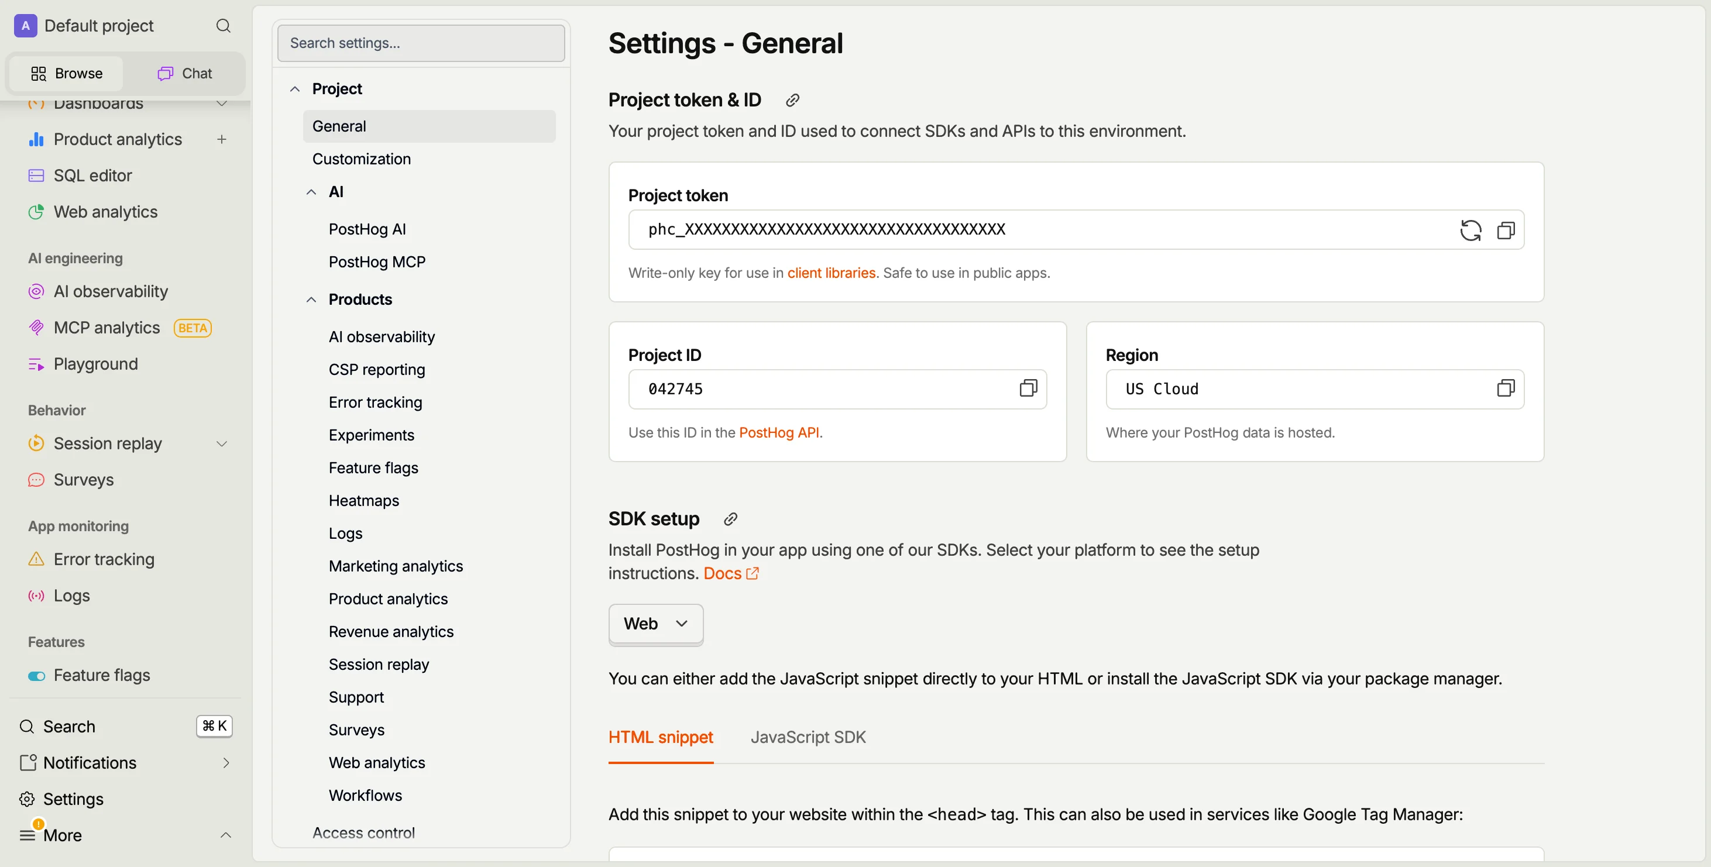Open the Notifications submenu arrow
Screen dimensions: 1711x867
(x=226, y=763)
